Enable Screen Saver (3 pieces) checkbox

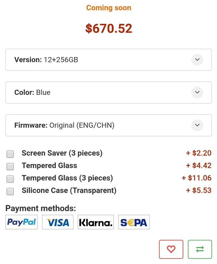tap(10, 154)
